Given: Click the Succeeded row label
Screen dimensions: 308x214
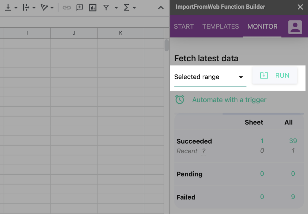Looking at the screenshot, I should pos(194,141).
